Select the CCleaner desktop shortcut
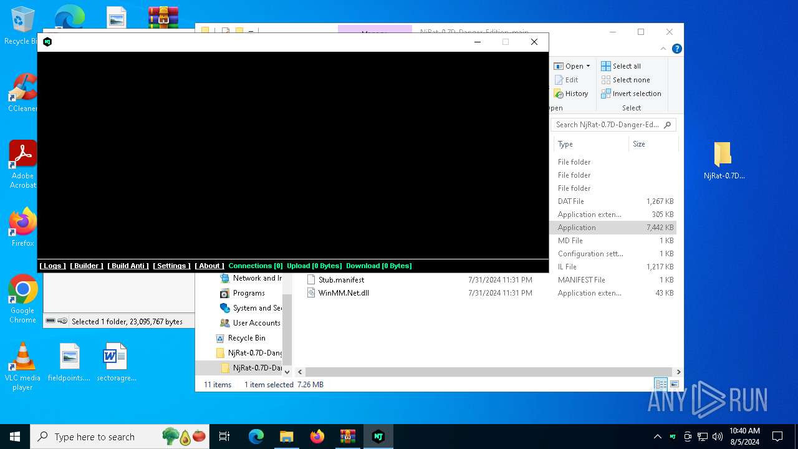The image size is (798, 449). coord(22,93)
